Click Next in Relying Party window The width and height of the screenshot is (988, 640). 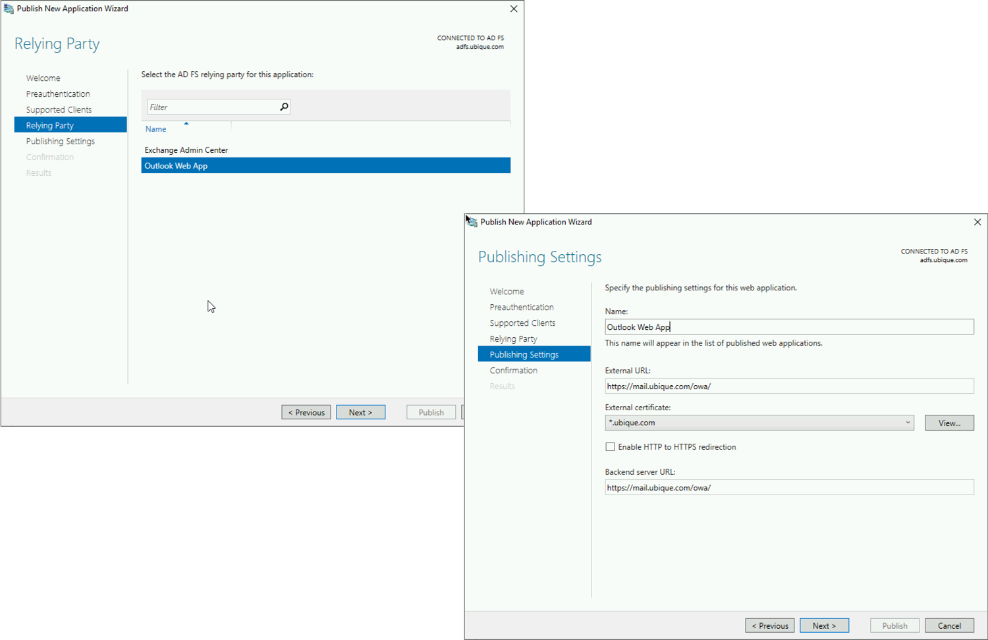coord(360,412)
